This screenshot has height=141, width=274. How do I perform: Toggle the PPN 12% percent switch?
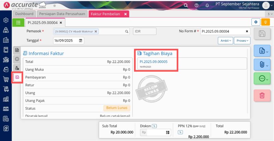coord(180,132)
